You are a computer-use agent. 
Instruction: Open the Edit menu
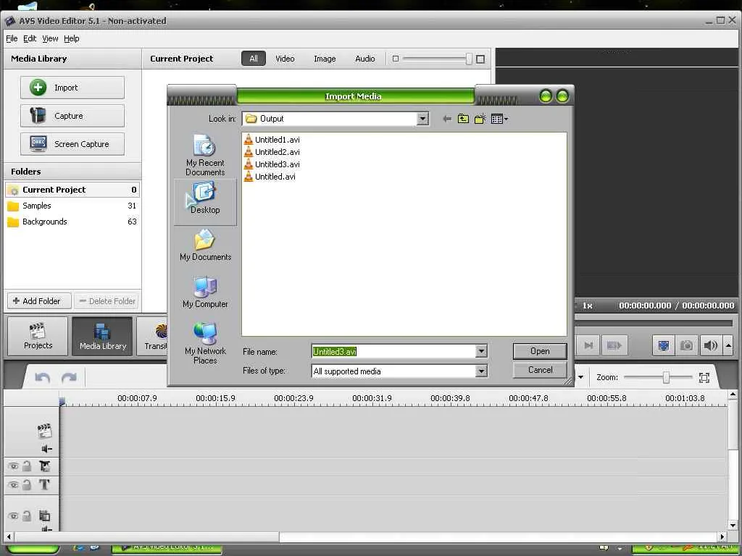point(29,39)
